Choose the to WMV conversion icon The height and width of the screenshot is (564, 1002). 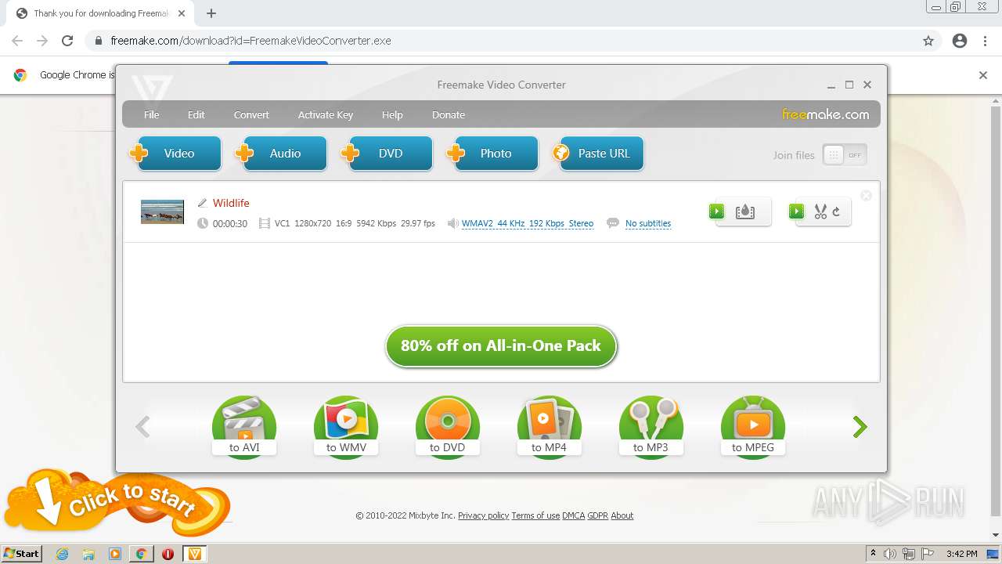(x=346, y=427)
